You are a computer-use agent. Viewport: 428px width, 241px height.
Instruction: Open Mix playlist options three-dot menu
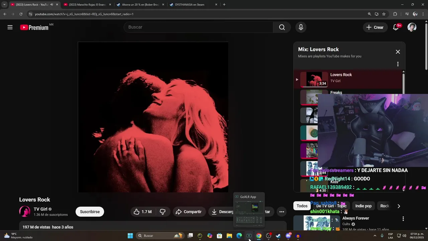[x=398, y=64]
